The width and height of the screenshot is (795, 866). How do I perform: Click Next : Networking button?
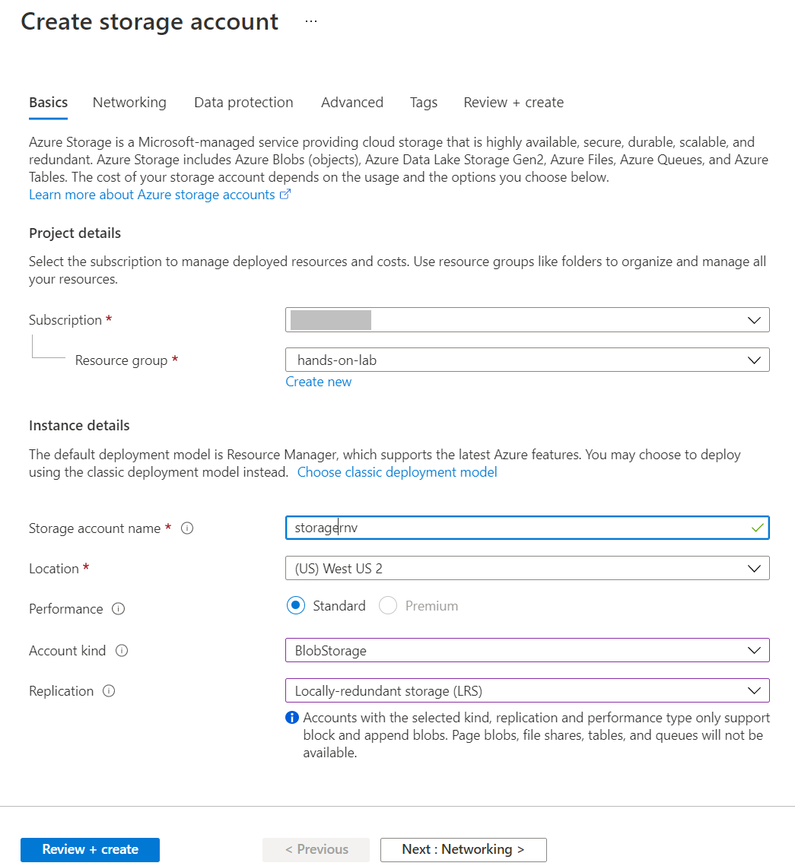463,849
